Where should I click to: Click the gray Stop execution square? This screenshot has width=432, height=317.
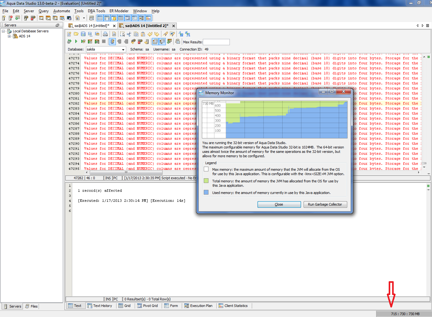[x=104, y=41]
